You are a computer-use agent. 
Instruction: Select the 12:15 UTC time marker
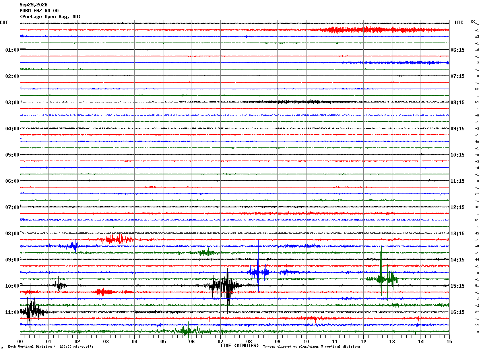tap(458, 207)
